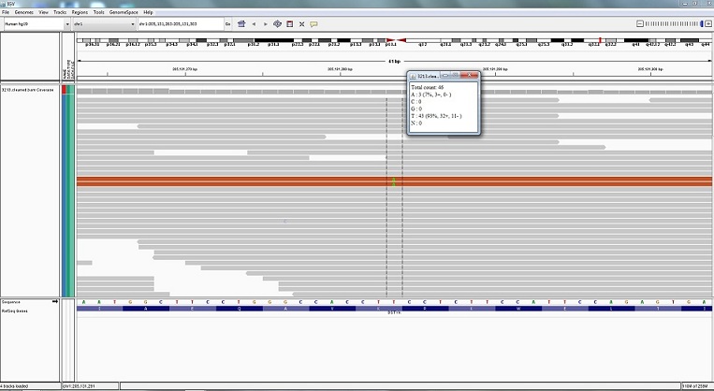This screenshot has width=714, height=391.
Task: Click the RefSeq Genes track label
Action: (x=15, y=311)
